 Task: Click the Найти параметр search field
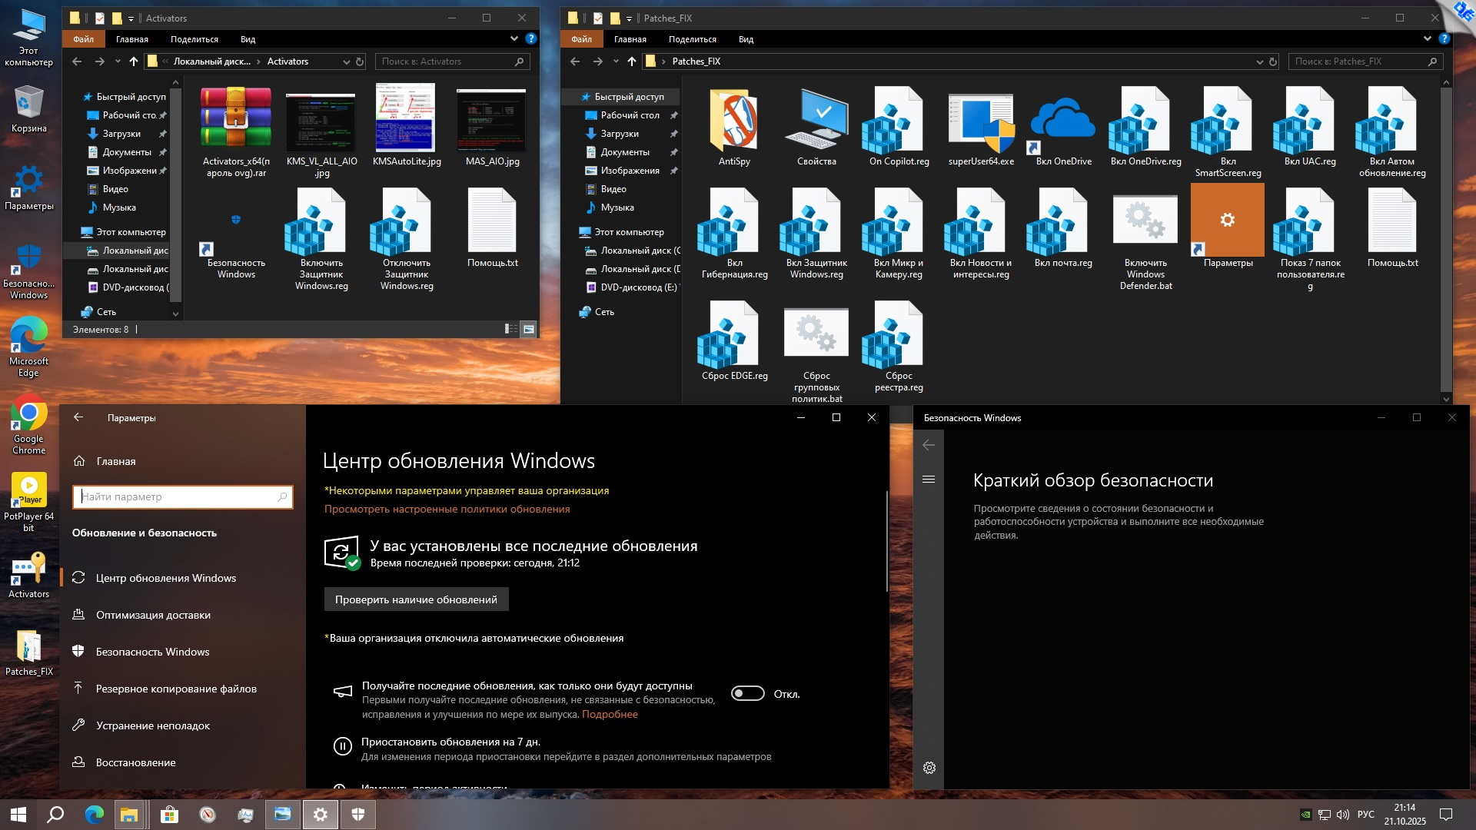click(182, 497)
